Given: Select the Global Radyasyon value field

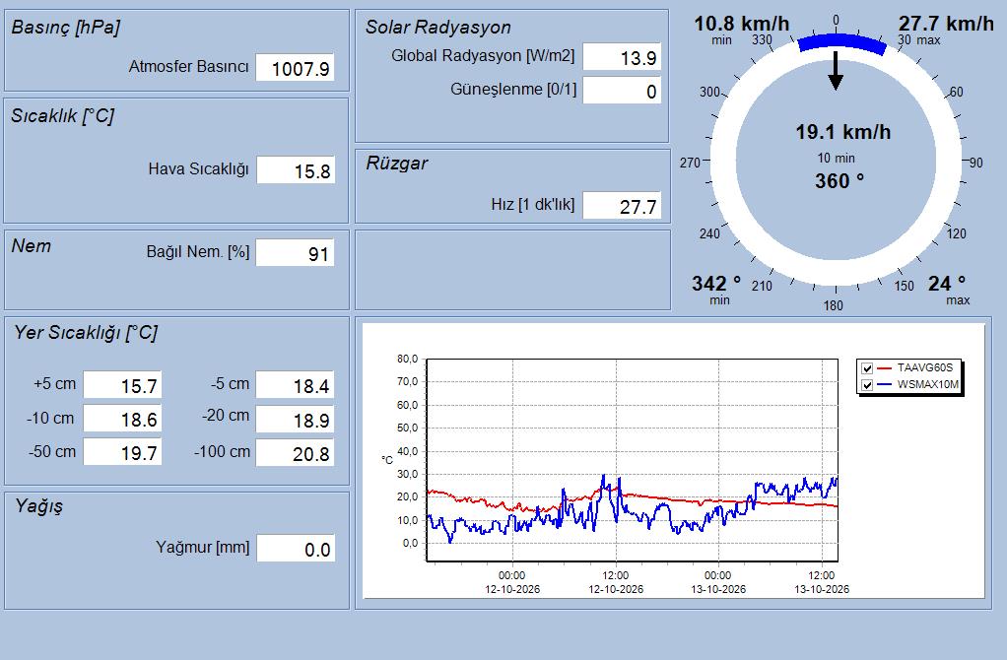Looking at the screenshot, I should [x=622, y=57].
